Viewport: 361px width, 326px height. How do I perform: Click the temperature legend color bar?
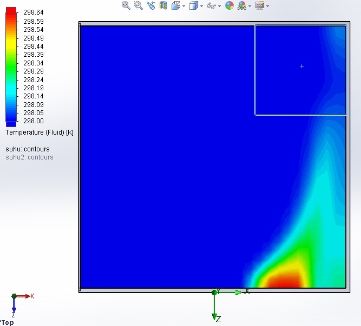pyautogui.click(x=11, y=67)
